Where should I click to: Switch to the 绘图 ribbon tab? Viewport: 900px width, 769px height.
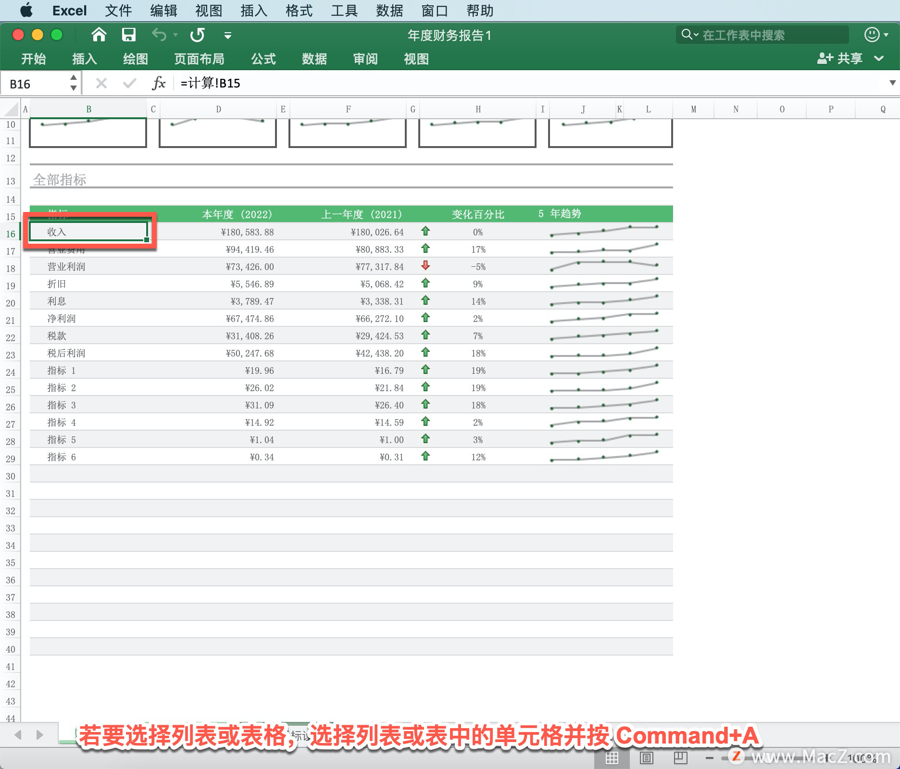click(x=136, y=59)
